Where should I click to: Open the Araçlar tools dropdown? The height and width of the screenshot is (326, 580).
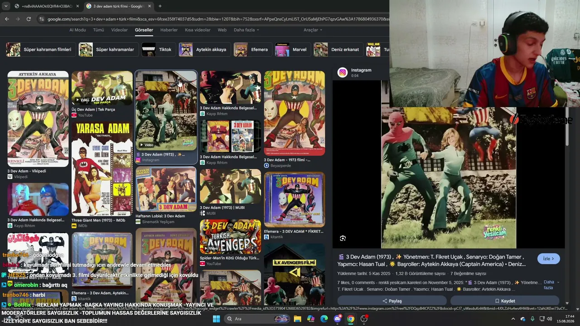313,30
